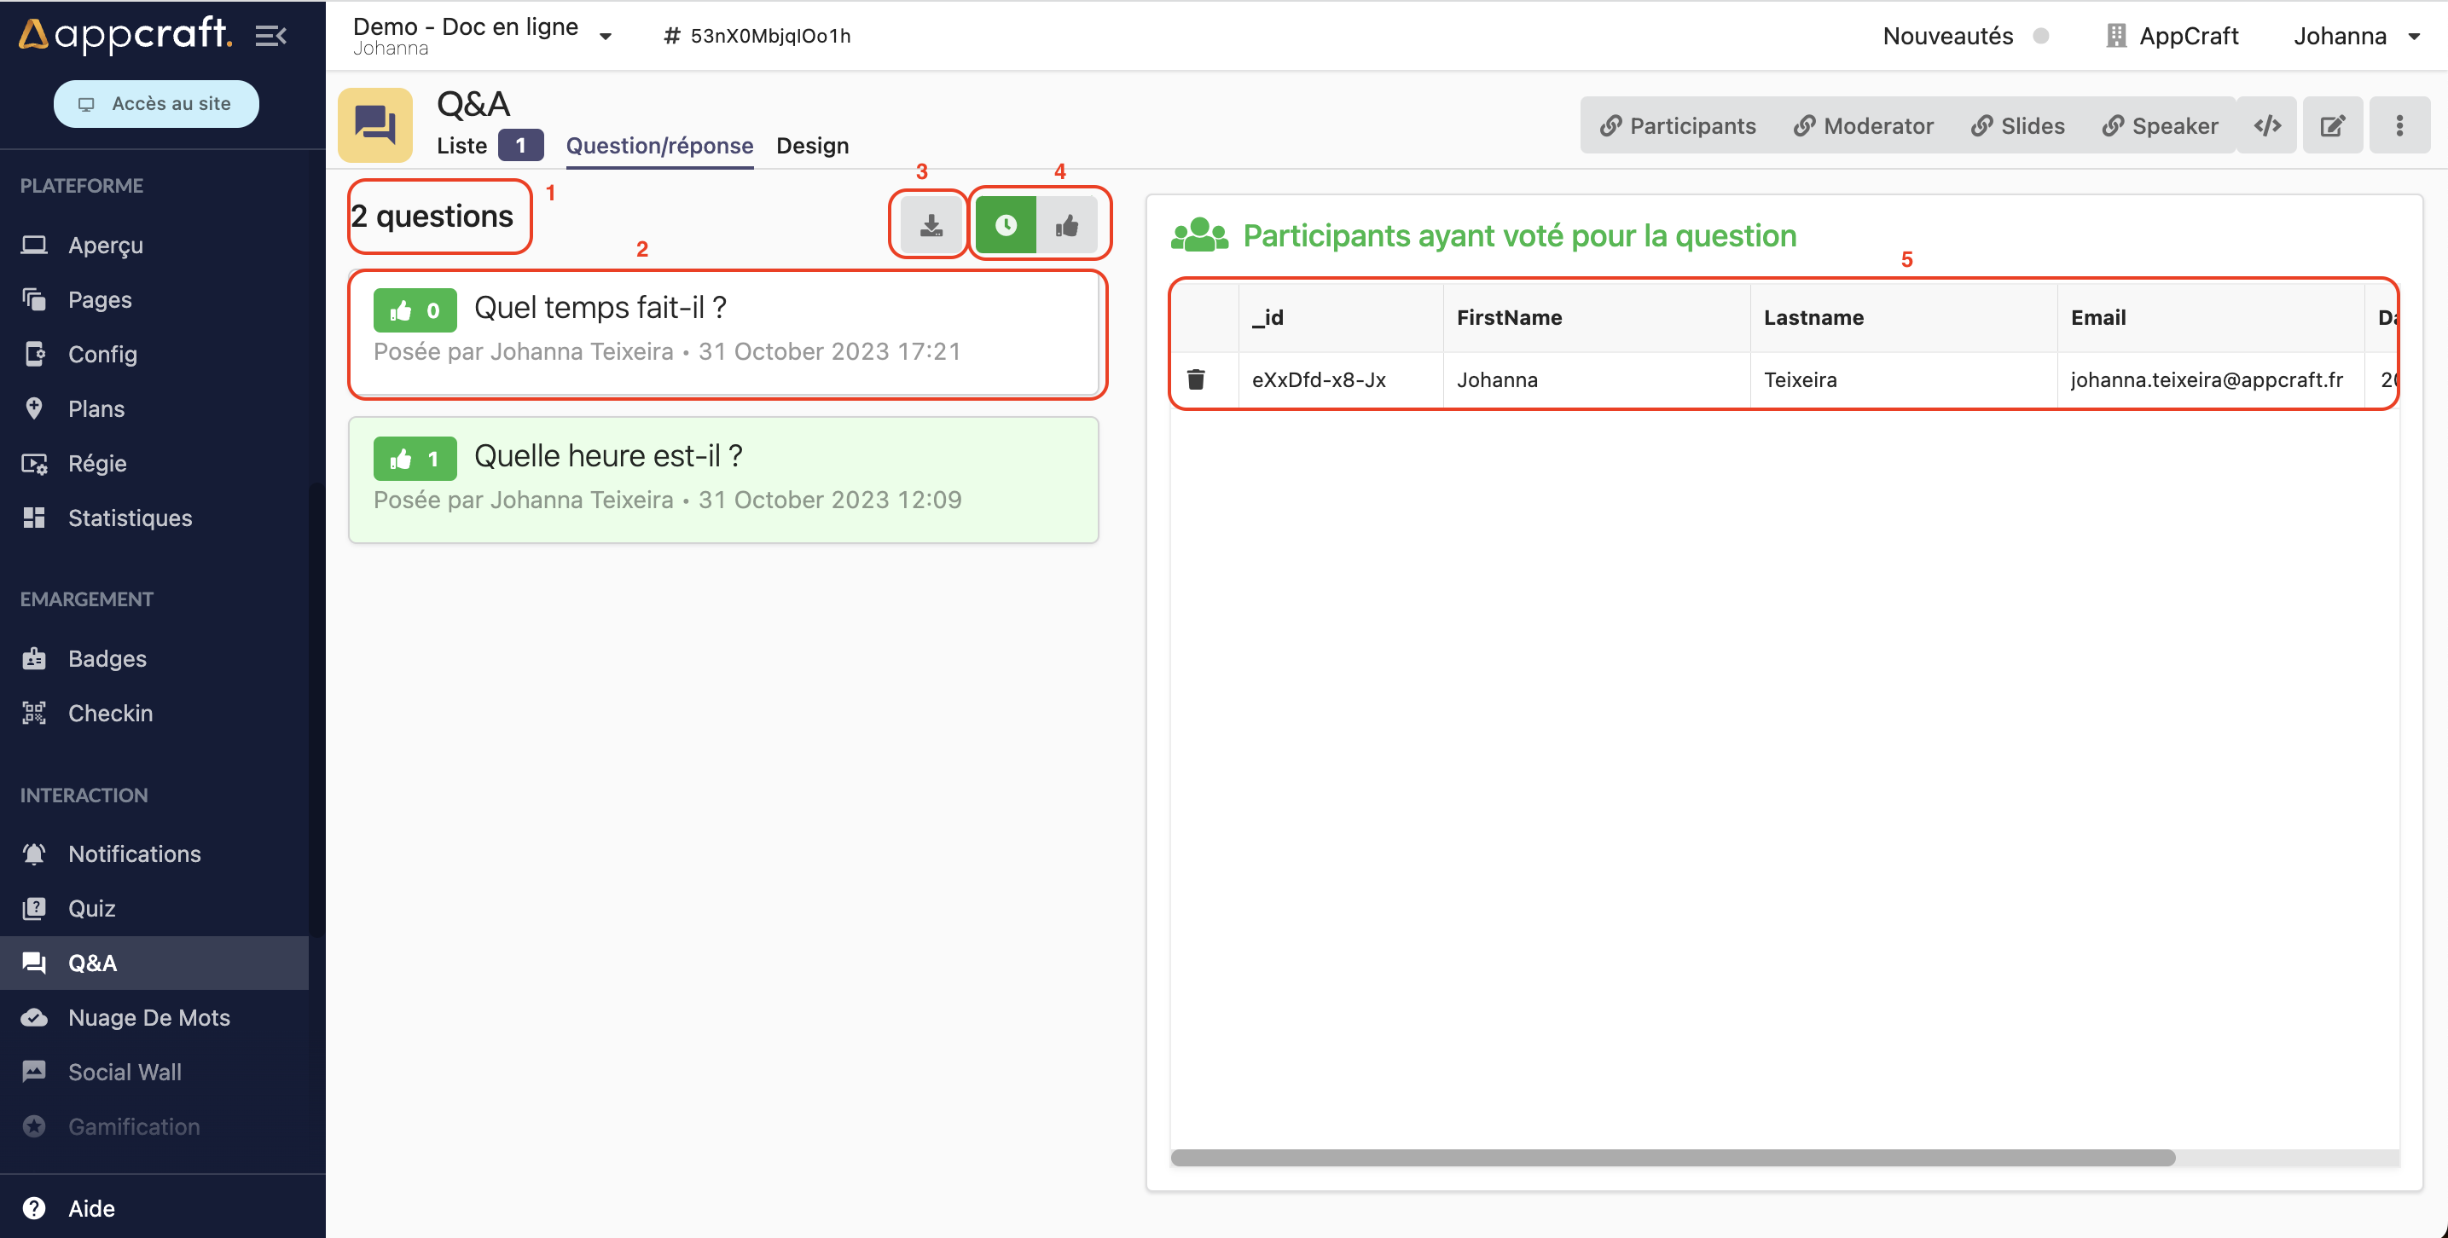
Task: Switch to the Design tab
Action: tap(811, 145)
